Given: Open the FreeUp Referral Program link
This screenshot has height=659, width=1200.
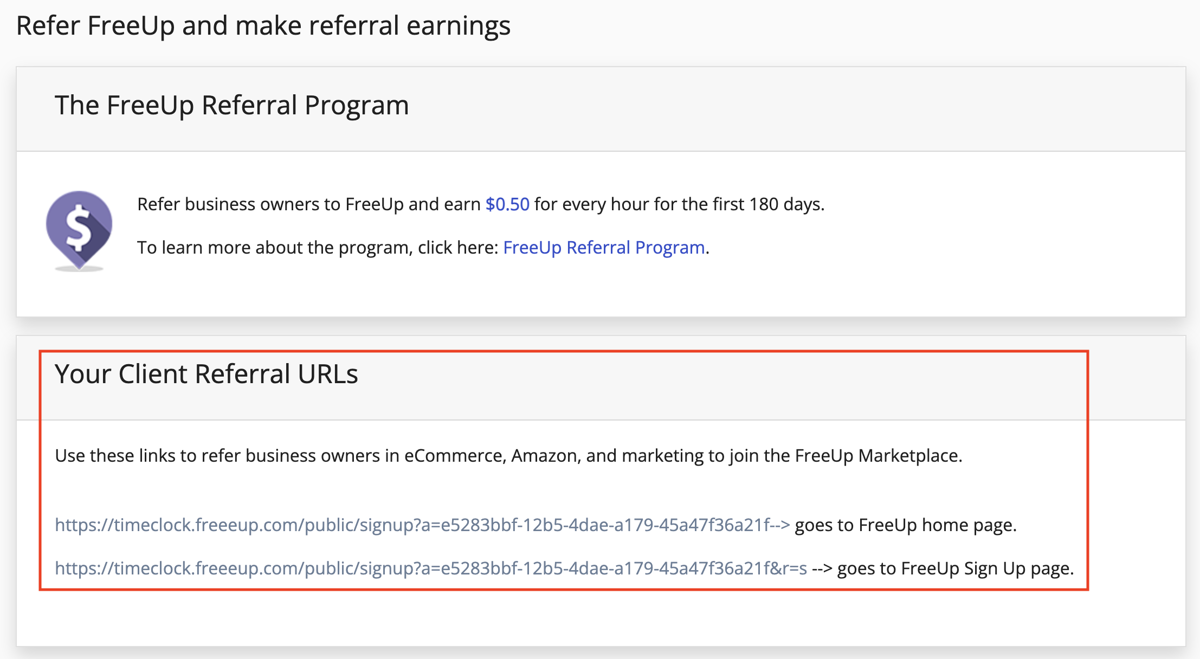Looking at the screenshot, I should click(x=604, y=248).
